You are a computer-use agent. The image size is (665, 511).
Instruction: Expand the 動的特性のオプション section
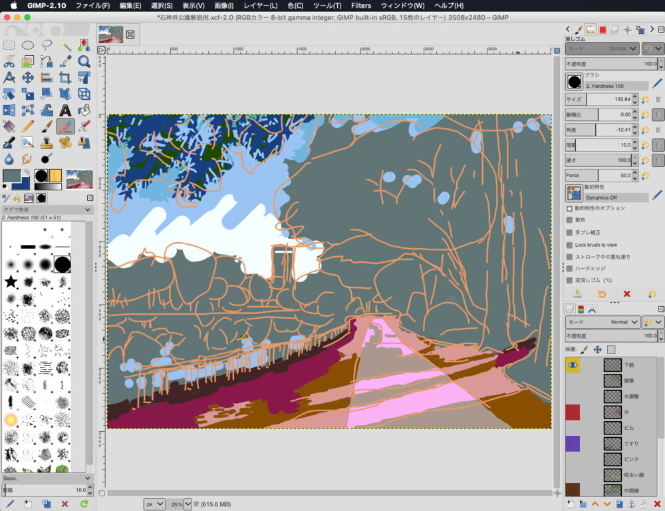click(569, 208)
